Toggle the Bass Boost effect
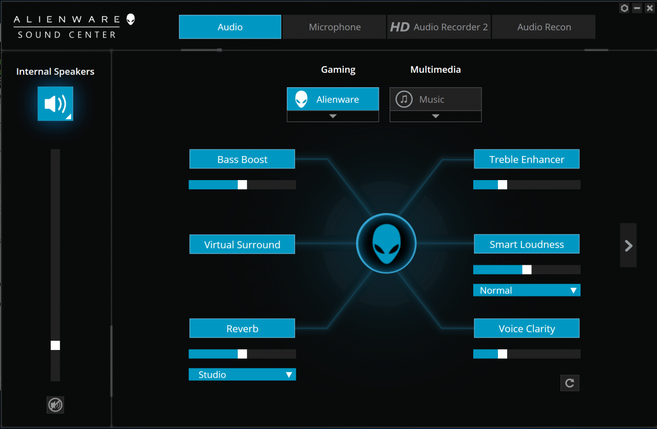Screen dimensions: 657x429 click(x=242, y=159)
